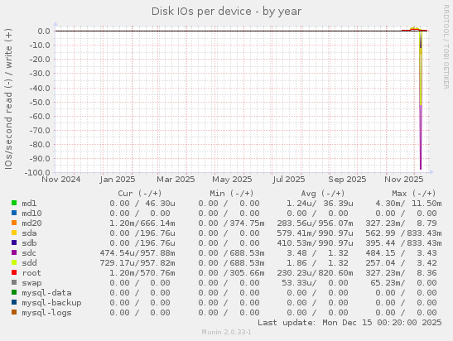The height and width of the screenshot is (341, 453).
Task: Select the mysql-logs legend label
Action: 47,313
